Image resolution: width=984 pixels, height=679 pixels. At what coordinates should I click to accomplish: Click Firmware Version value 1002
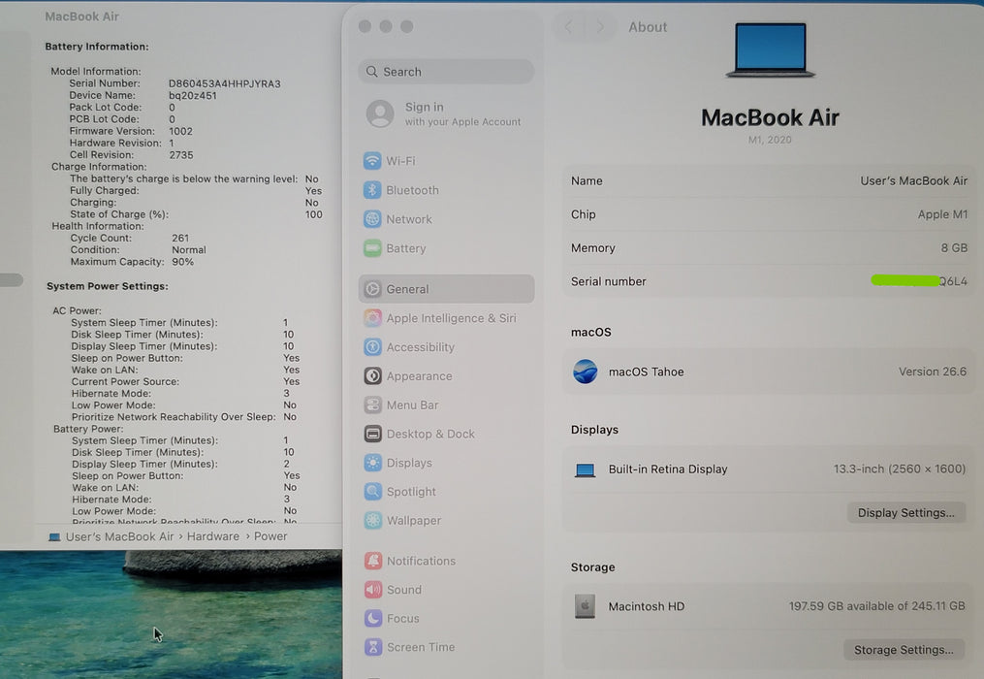(180, 131)
